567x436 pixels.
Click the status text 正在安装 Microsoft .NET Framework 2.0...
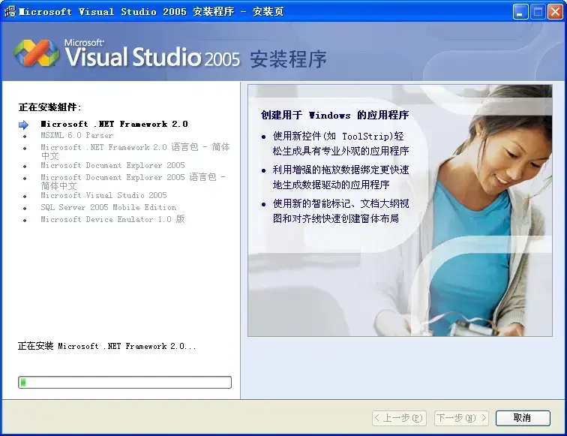click(107, 346)
